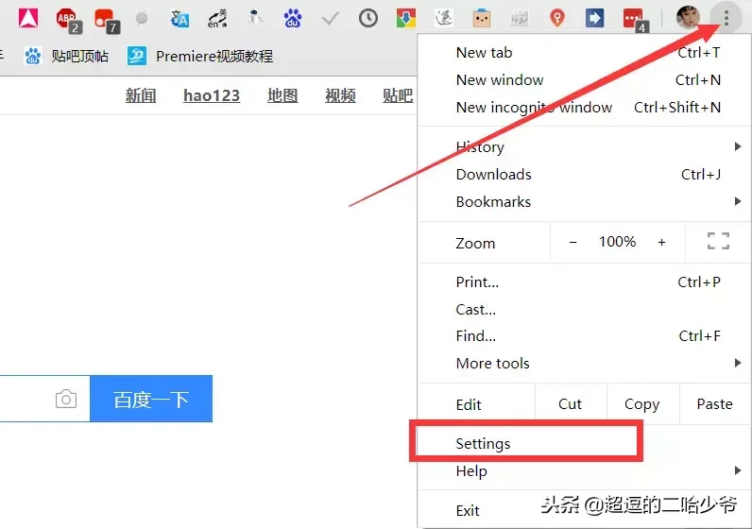Image resolution: width=752 pixels, height=529 pixels.
Task: Open the clock extension icon
Action: click(367, 19)
